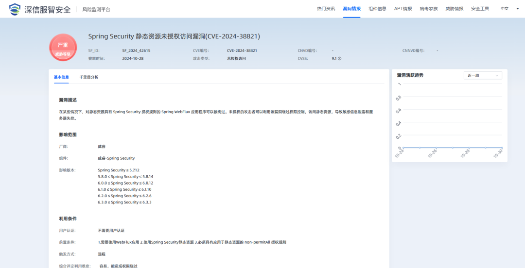This screenshot has width=525, height=268.
Task: Click the 10-30 point on trend chart
Action: [502, 148]
